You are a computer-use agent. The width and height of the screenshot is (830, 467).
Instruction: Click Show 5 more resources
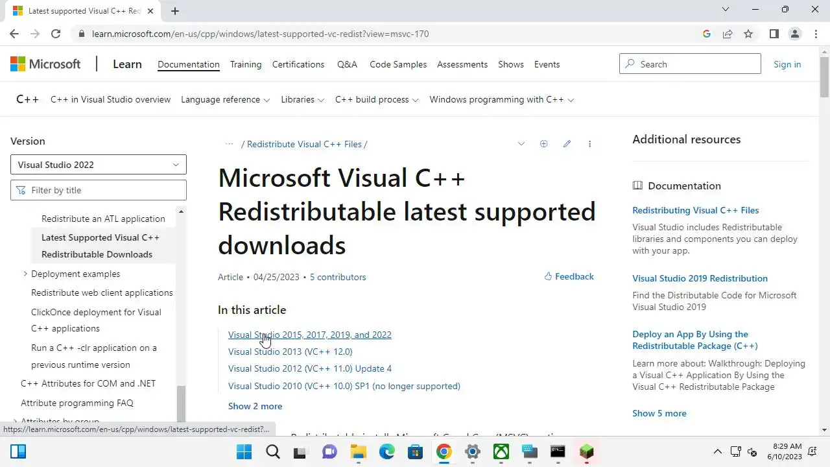click(659, 413)
